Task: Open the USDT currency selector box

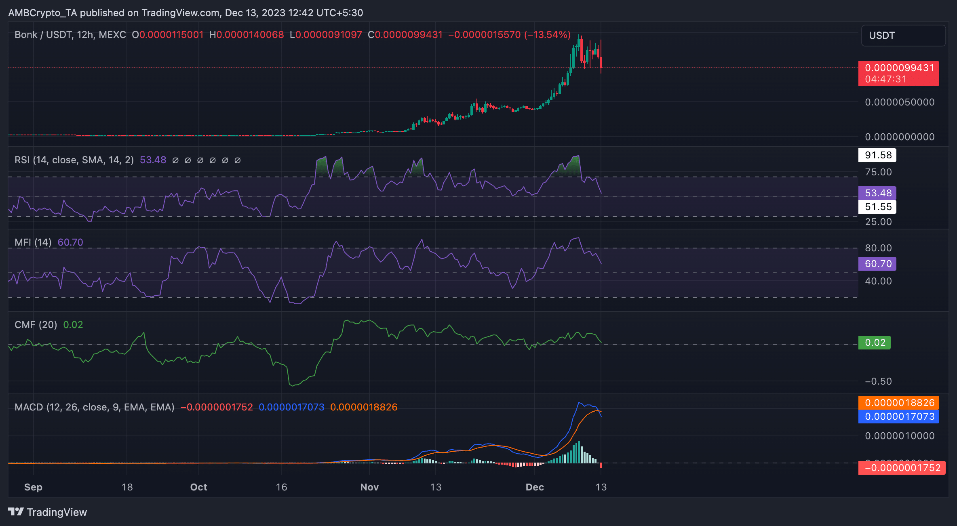Action: 903,36
